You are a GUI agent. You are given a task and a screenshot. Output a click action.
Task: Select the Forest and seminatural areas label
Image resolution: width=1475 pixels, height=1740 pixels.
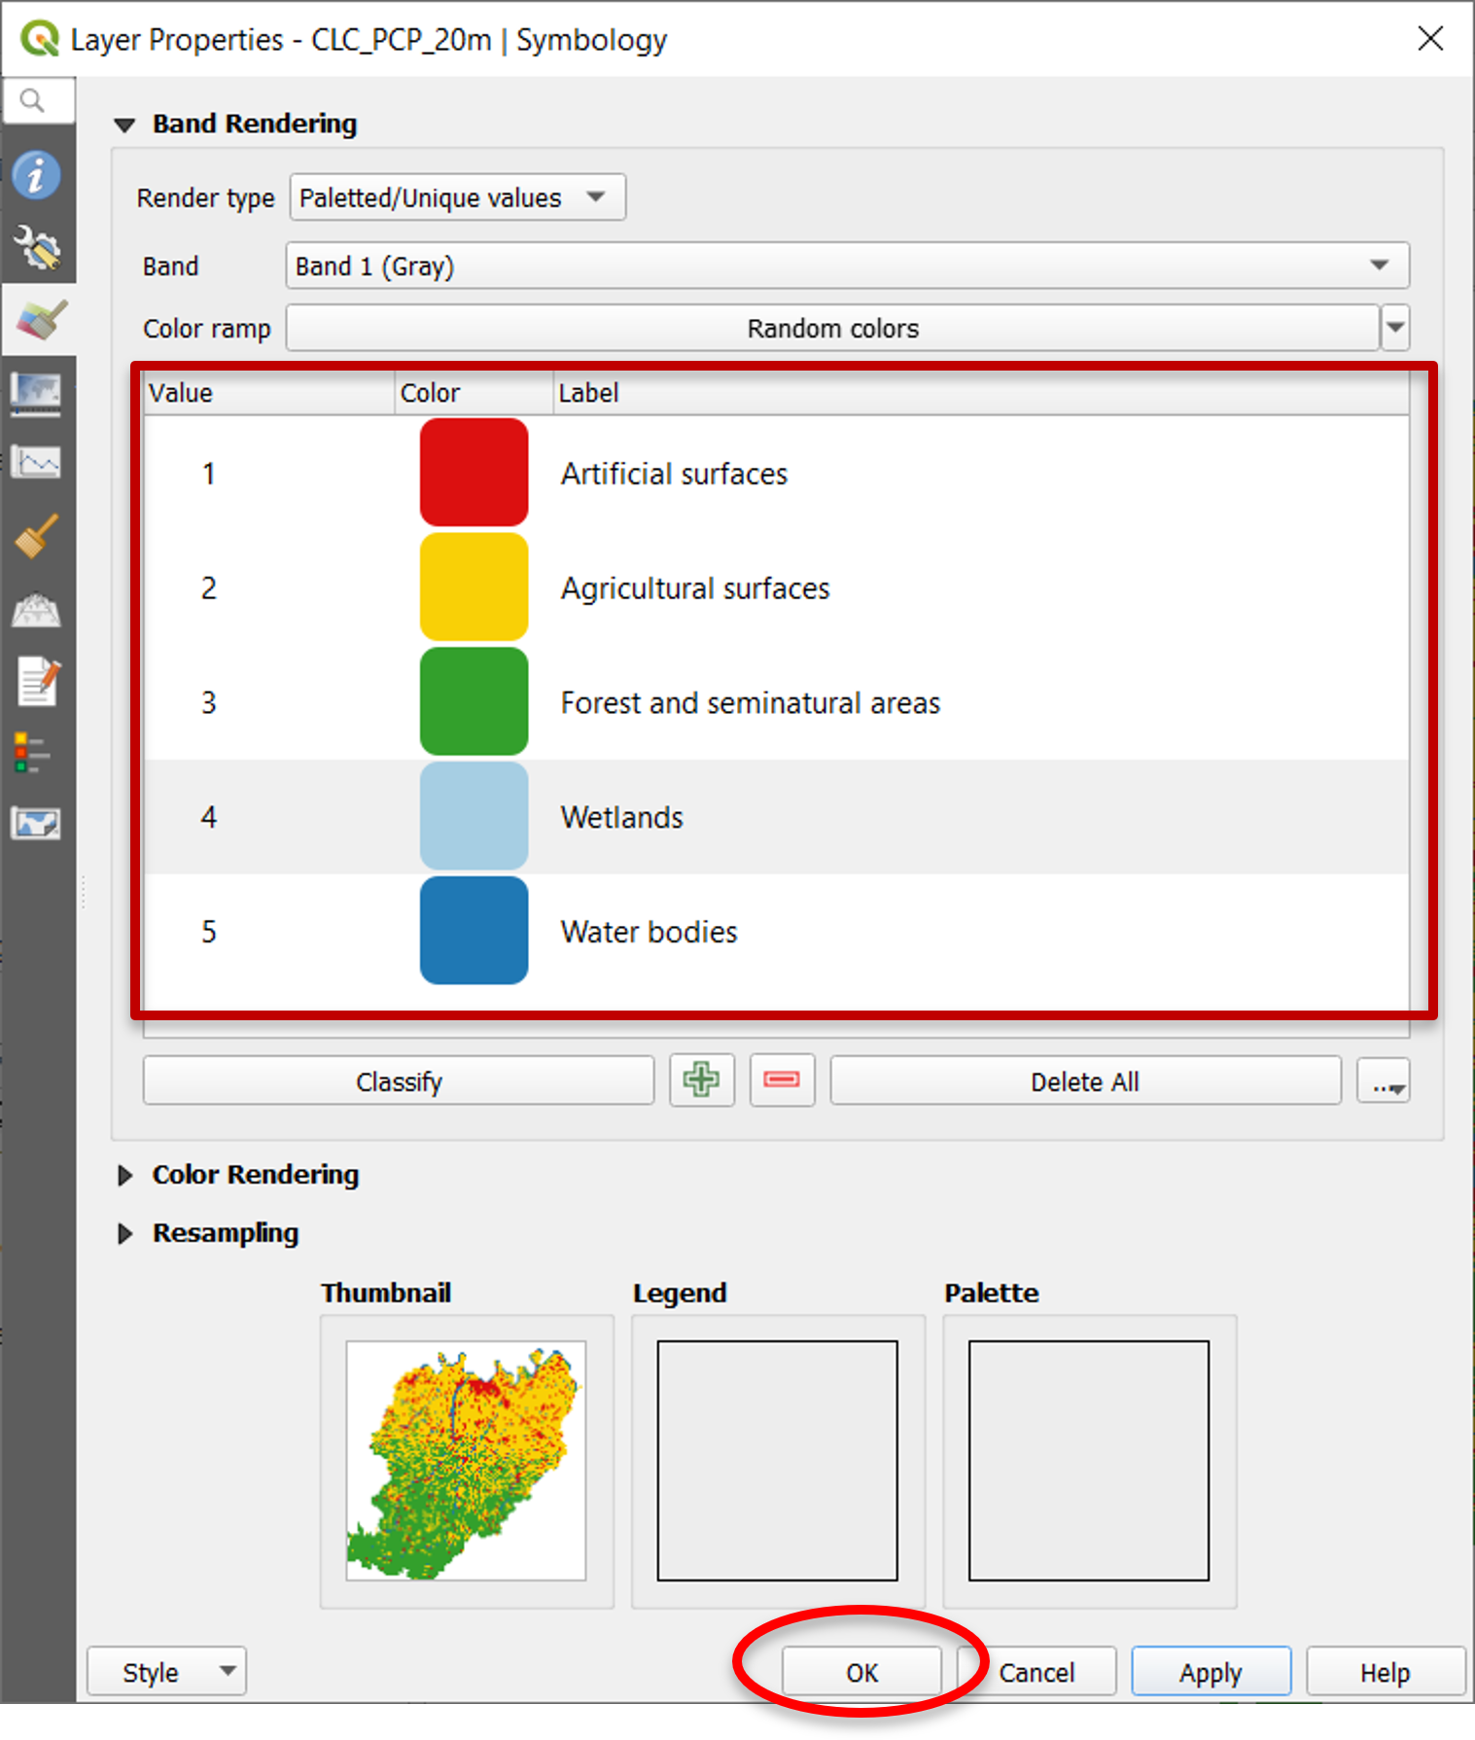pos(751,703)
